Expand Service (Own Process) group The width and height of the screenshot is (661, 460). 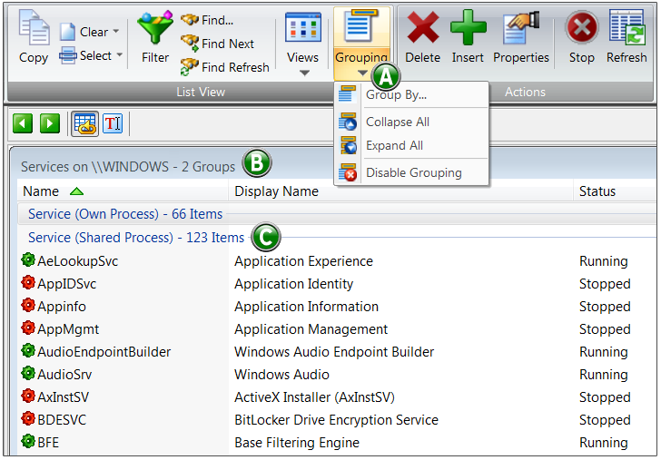click(125, 214)
